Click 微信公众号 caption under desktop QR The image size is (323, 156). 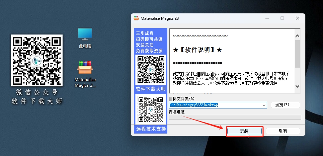click(x=37, y=92)
